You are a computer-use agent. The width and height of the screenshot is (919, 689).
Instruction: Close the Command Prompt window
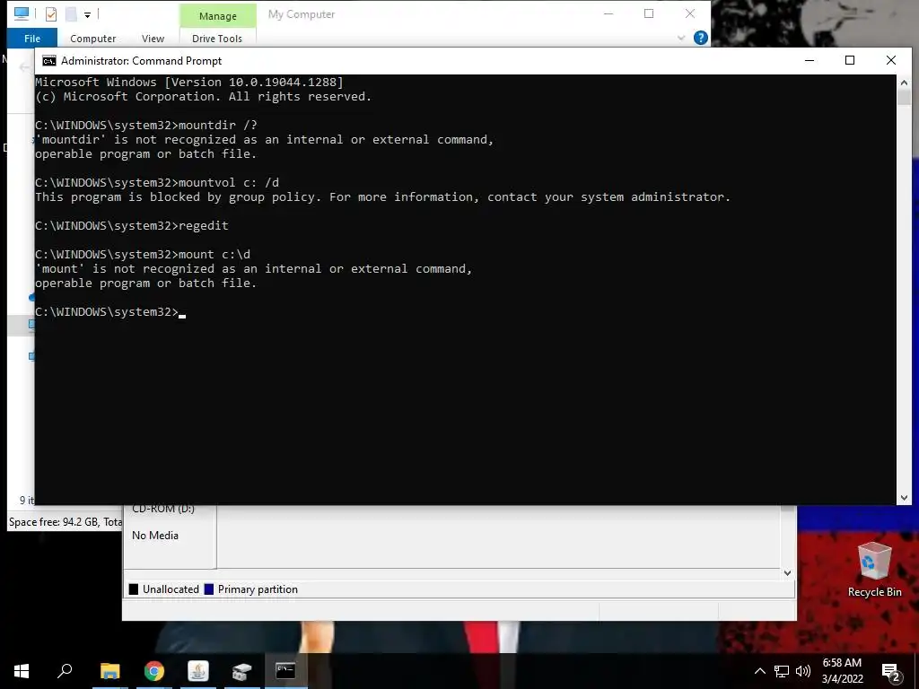891,60
